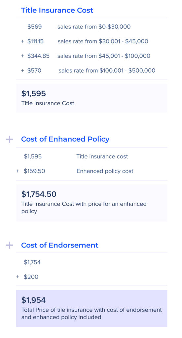The width and height of the screenshot is (182, 338).
Task: Click the $569 sales rate amount
Action: [34, 27]
